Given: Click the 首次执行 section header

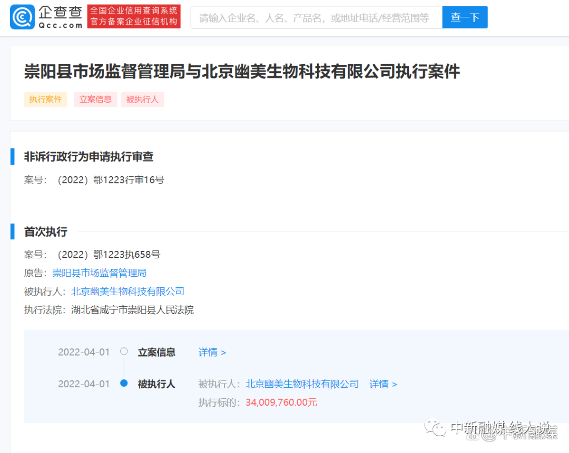Looking at the screenshot, I should coord(45,231).
